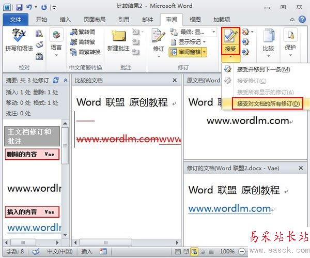Click 中文(中国) language in status bar
This screenshot has width=310, height=258.
pos(60,251)
